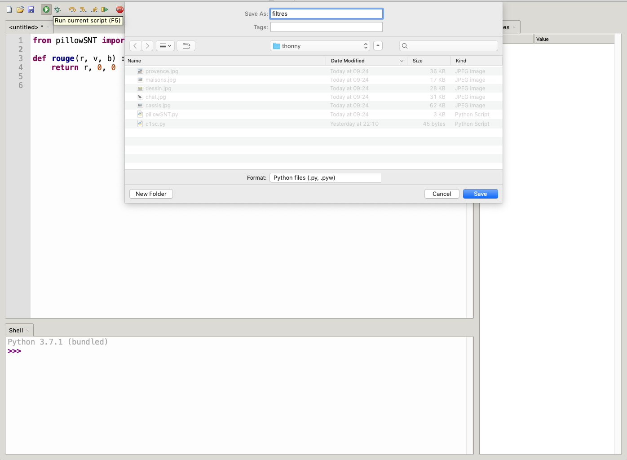Collapse the dialog with the chevron-up button
Viewport: 627px width, 460px height.
378,46
